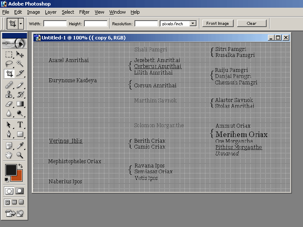Image resolution: width=303 pixels, height=227 pixels.
Task: Click the 'Lilith Amrithai' text on canvas
Action: point(153,72)
